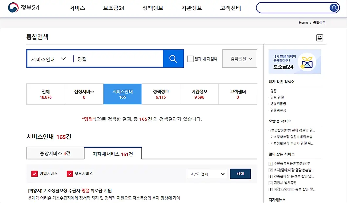Image resolution: width=347 pixels, height=203 pixels.
Task: Click the printer icon beside 통합검색
Action: point(320,38)
